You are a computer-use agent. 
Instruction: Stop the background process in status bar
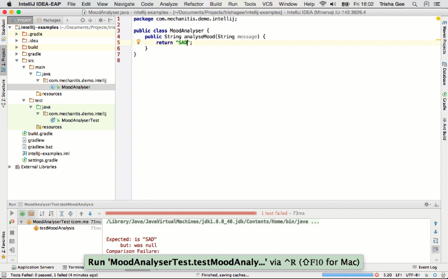tap(376, 275)
